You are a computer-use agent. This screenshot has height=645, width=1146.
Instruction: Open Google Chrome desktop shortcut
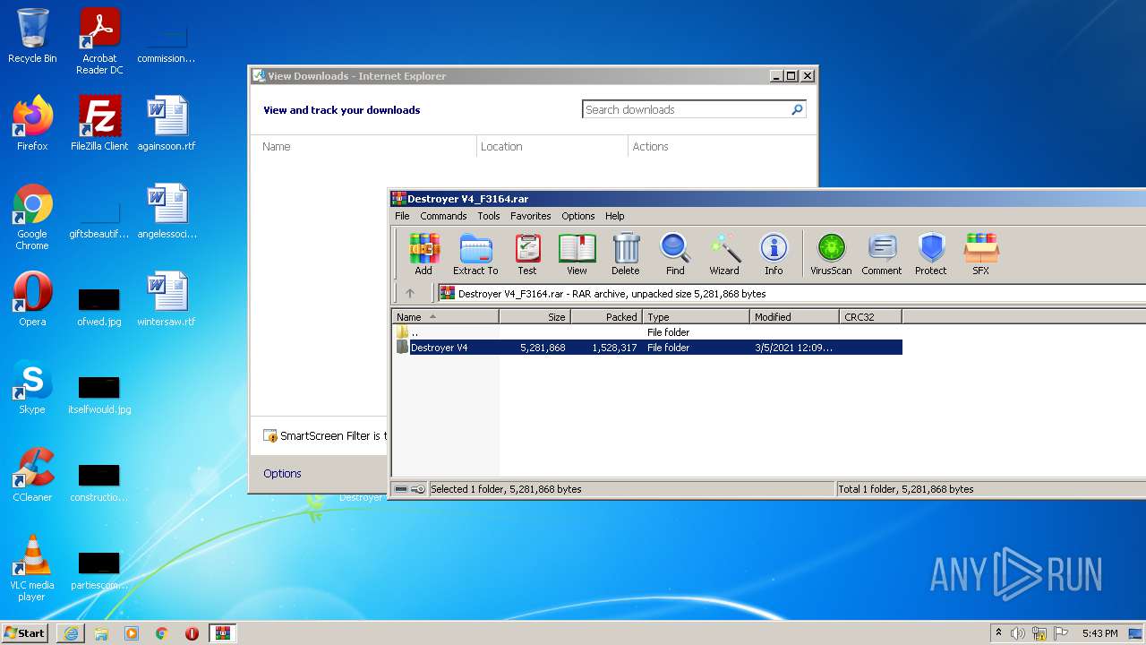point(32,217)
